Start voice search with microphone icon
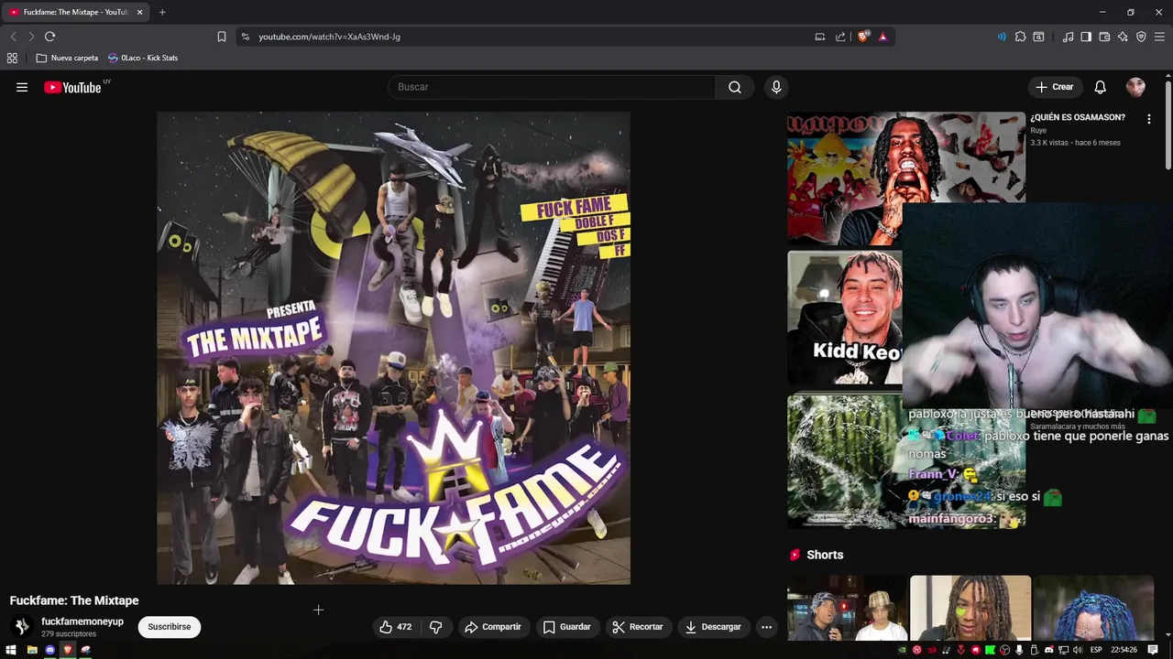Image resolution: width=1173 pixels, height=659 pixels. pyautogui.click(x=776, y=87)
